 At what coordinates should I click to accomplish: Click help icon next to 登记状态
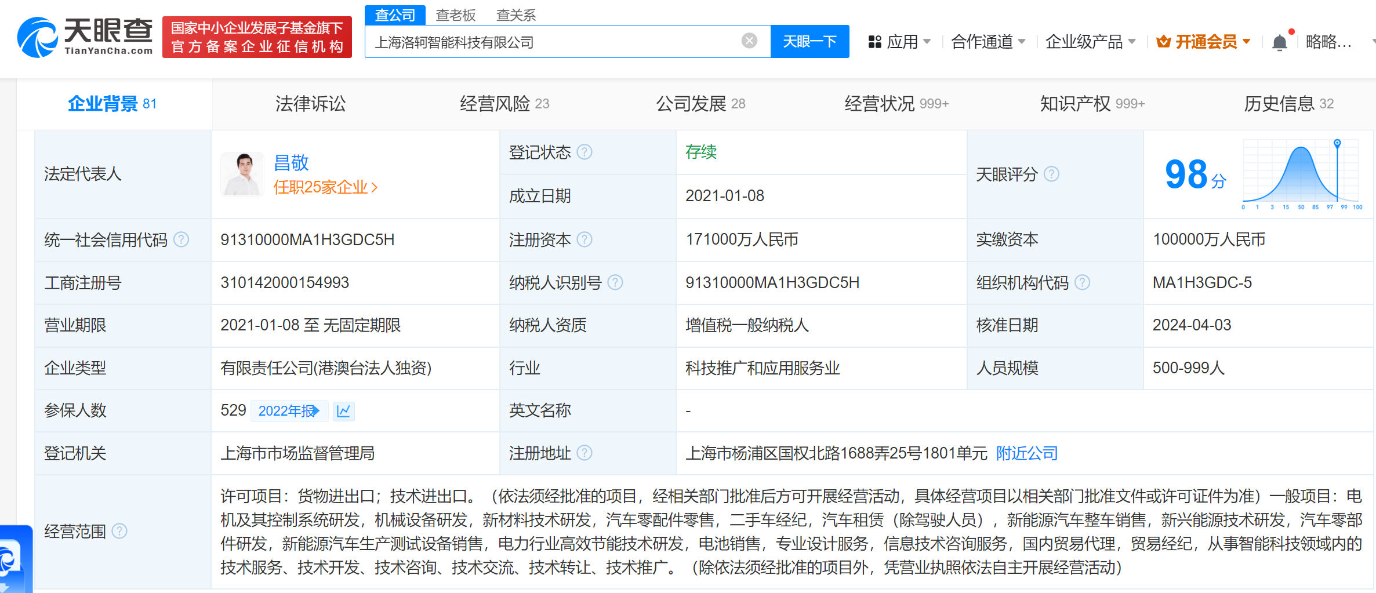pos(585,152)
